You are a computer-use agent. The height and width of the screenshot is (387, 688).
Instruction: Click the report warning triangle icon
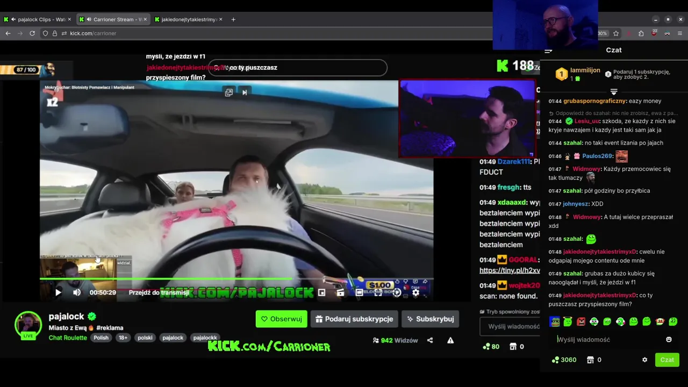click(x=450, y=340)
